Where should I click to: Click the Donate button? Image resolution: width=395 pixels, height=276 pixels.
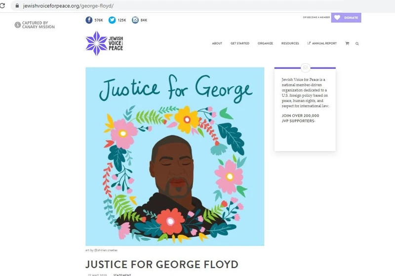[x=346, y=18]
